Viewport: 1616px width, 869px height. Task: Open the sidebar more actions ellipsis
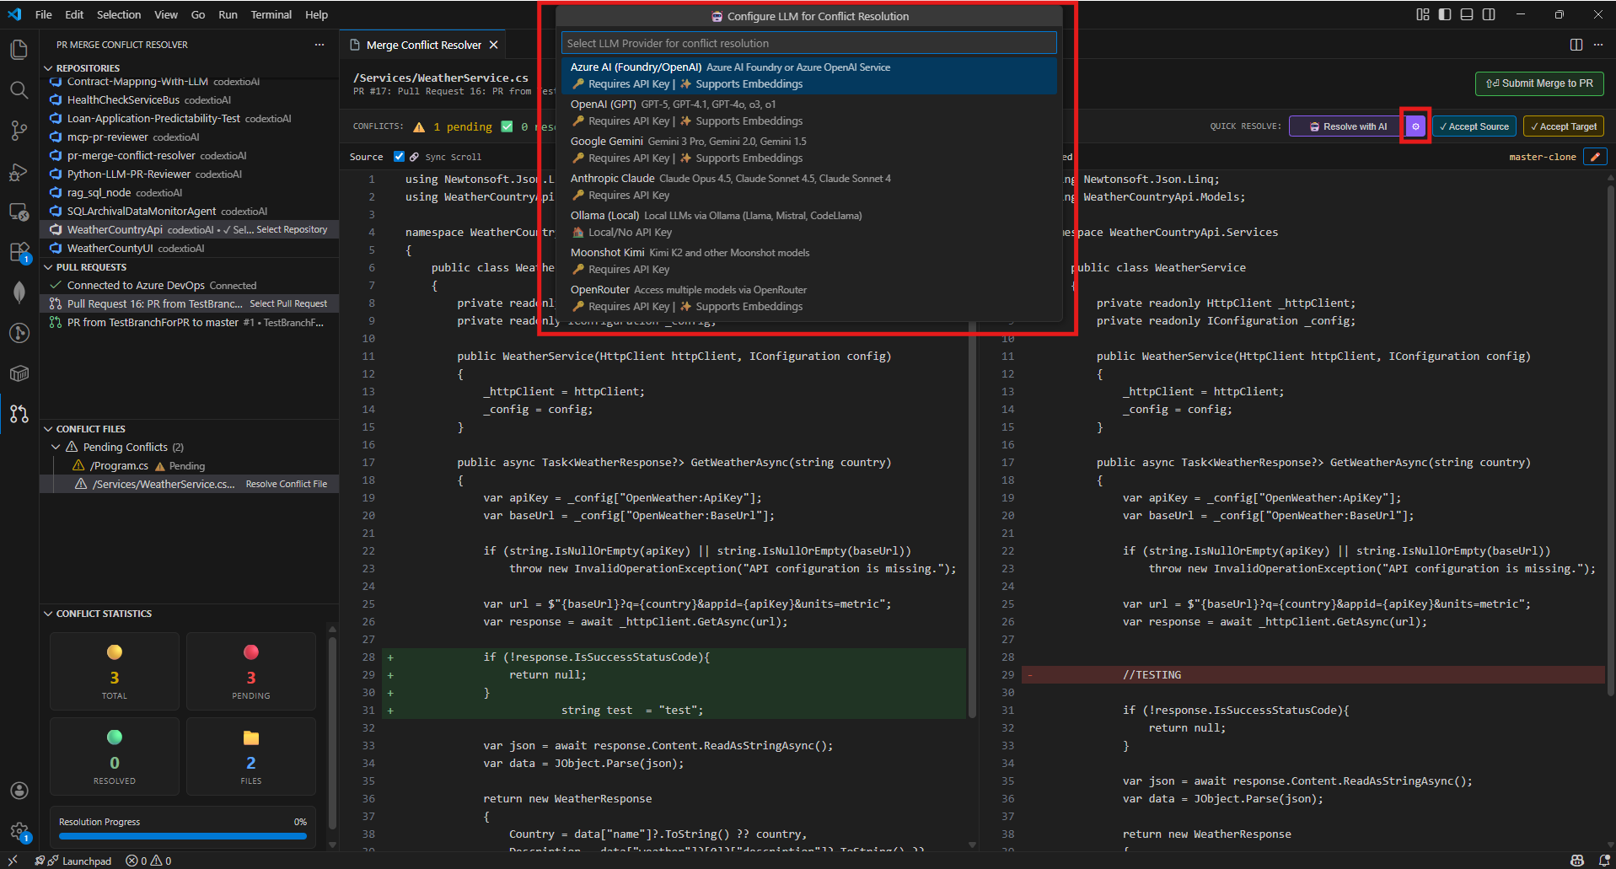point(319,45)
